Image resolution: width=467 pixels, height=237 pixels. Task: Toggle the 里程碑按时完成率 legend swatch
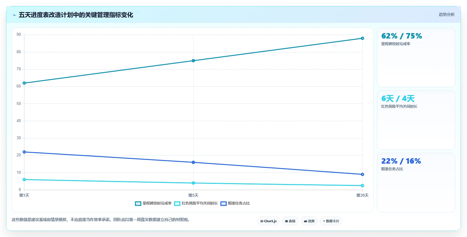click(x=138, y=204)
